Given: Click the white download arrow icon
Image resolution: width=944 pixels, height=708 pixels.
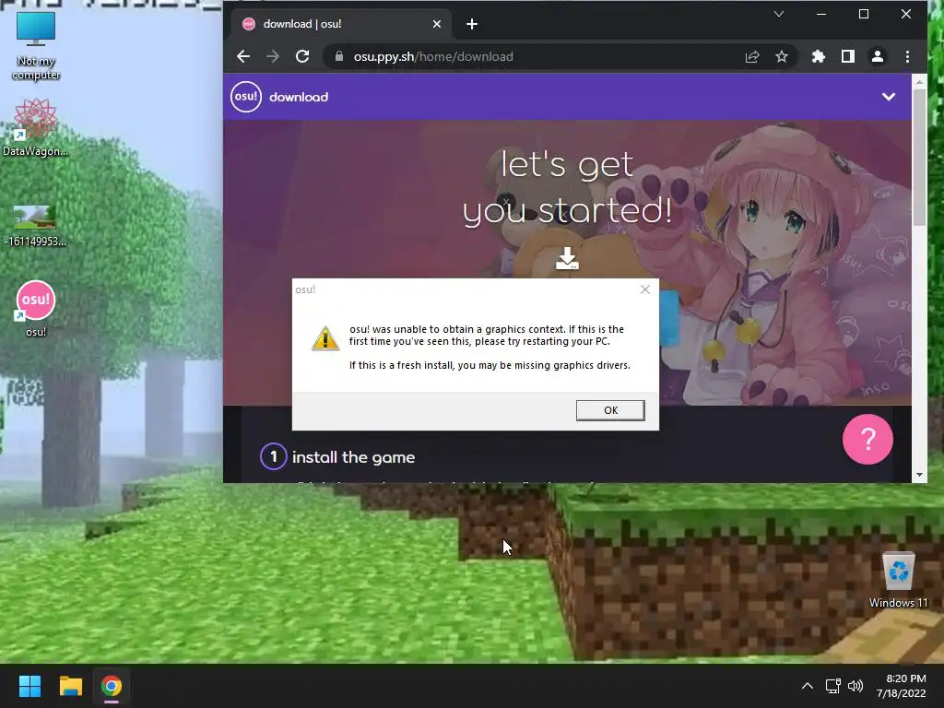Looking at the screenshot, I should coord(567,258).
